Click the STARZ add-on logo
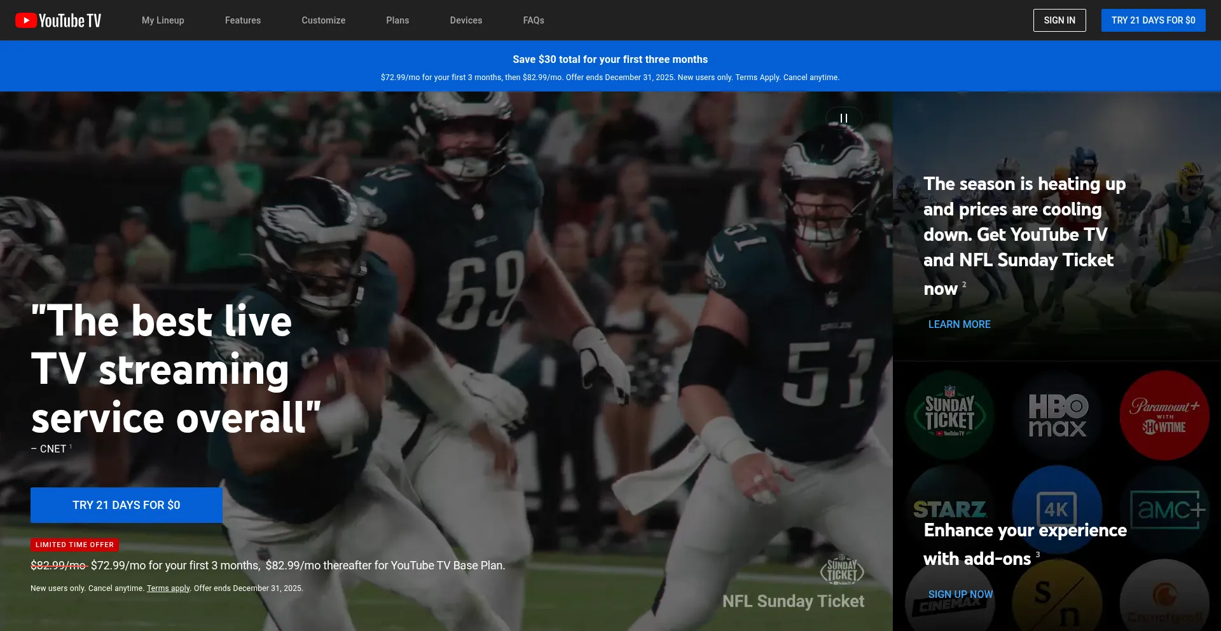This screenshot has width=1221, height=631. (949, 502)
